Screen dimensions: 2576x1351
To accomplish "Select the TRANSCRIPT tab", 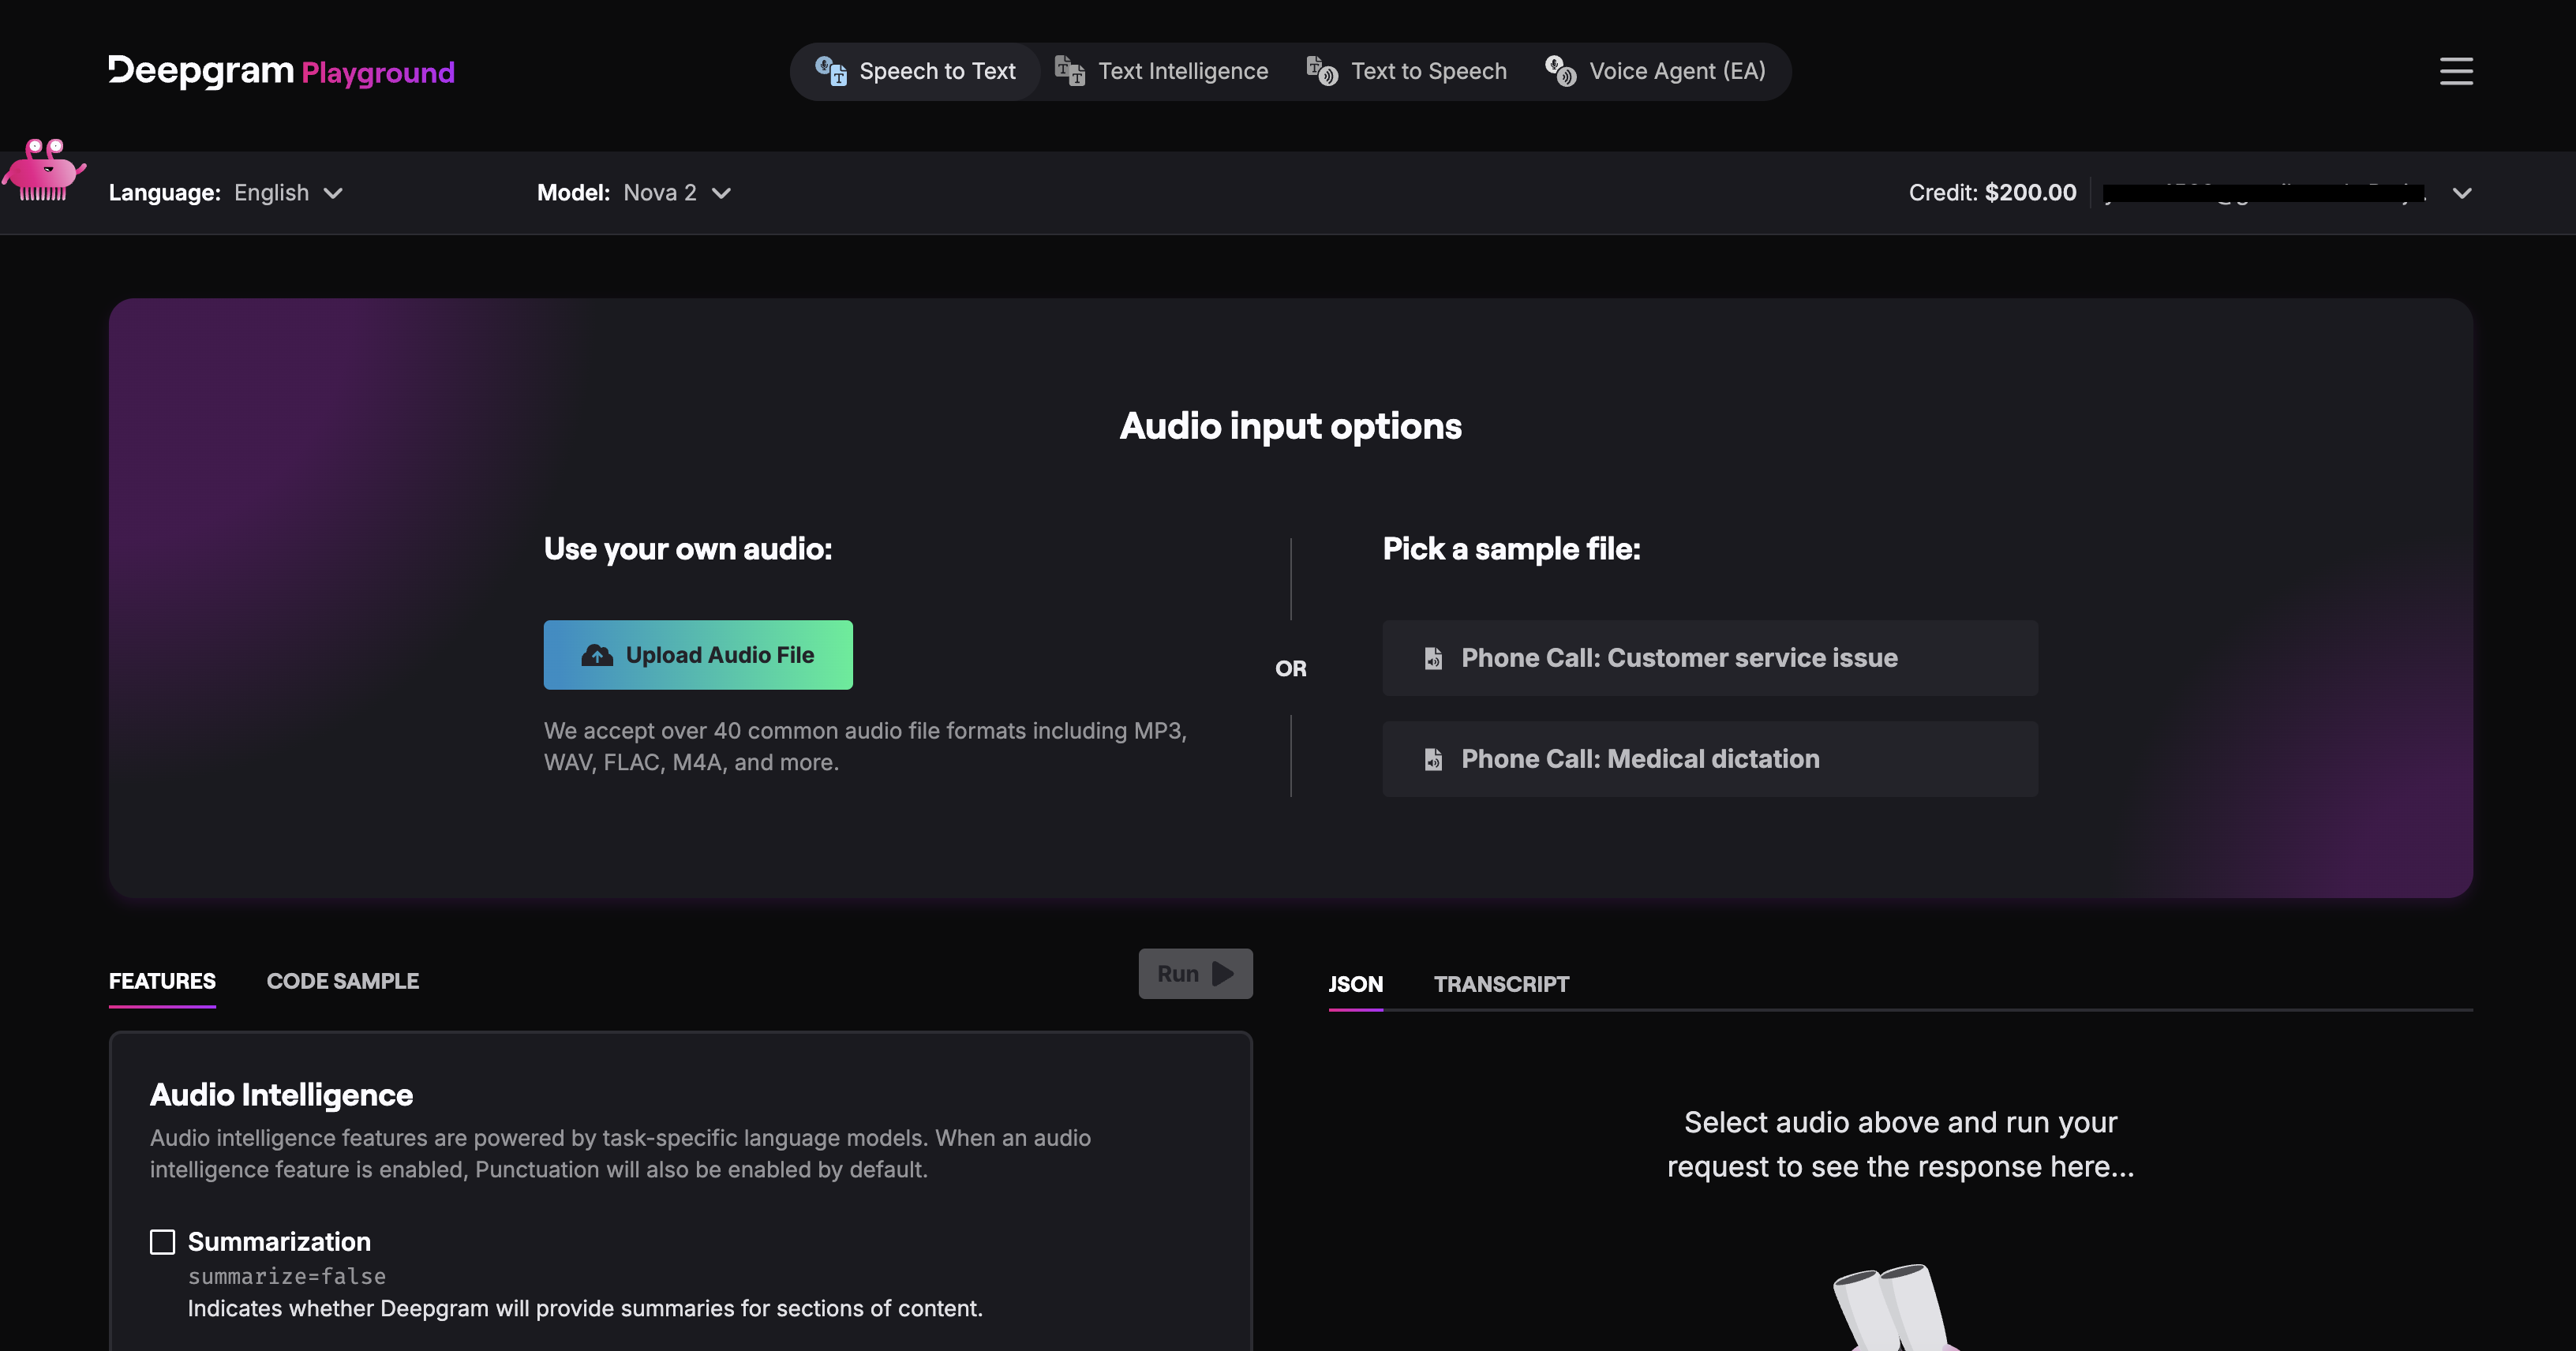I will (1501, 984).
